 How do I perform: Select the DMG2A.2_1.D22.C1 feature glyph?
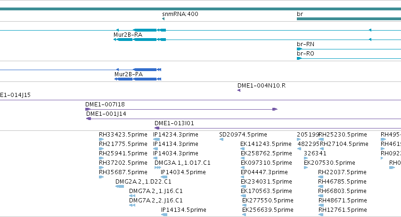120,186
